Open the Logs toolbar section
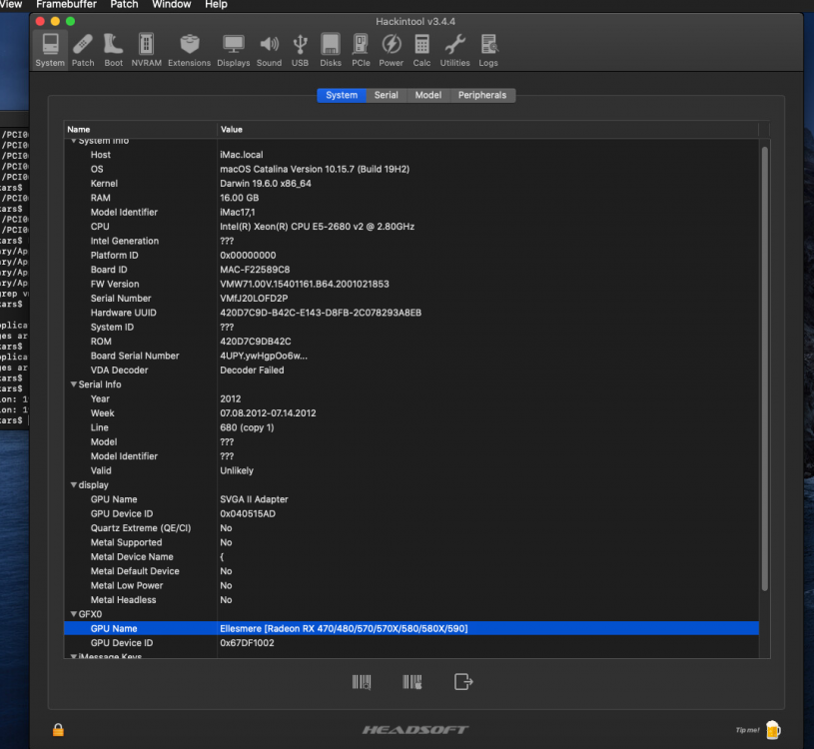The image size is (814, 749). pos(488,50)
